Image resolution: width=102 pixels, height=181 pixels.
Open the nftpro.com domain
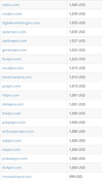(x=11, y=95)
